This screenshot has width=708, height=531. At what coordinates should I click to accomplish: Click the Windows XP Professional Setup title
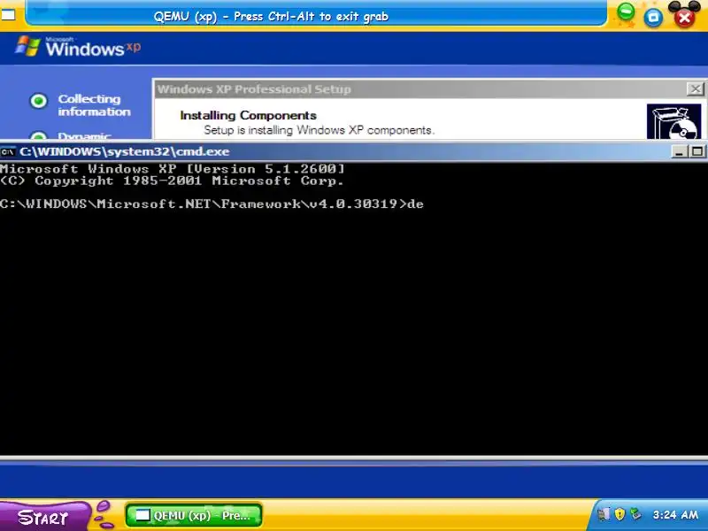pyautogui.click(x=254, y=89)
